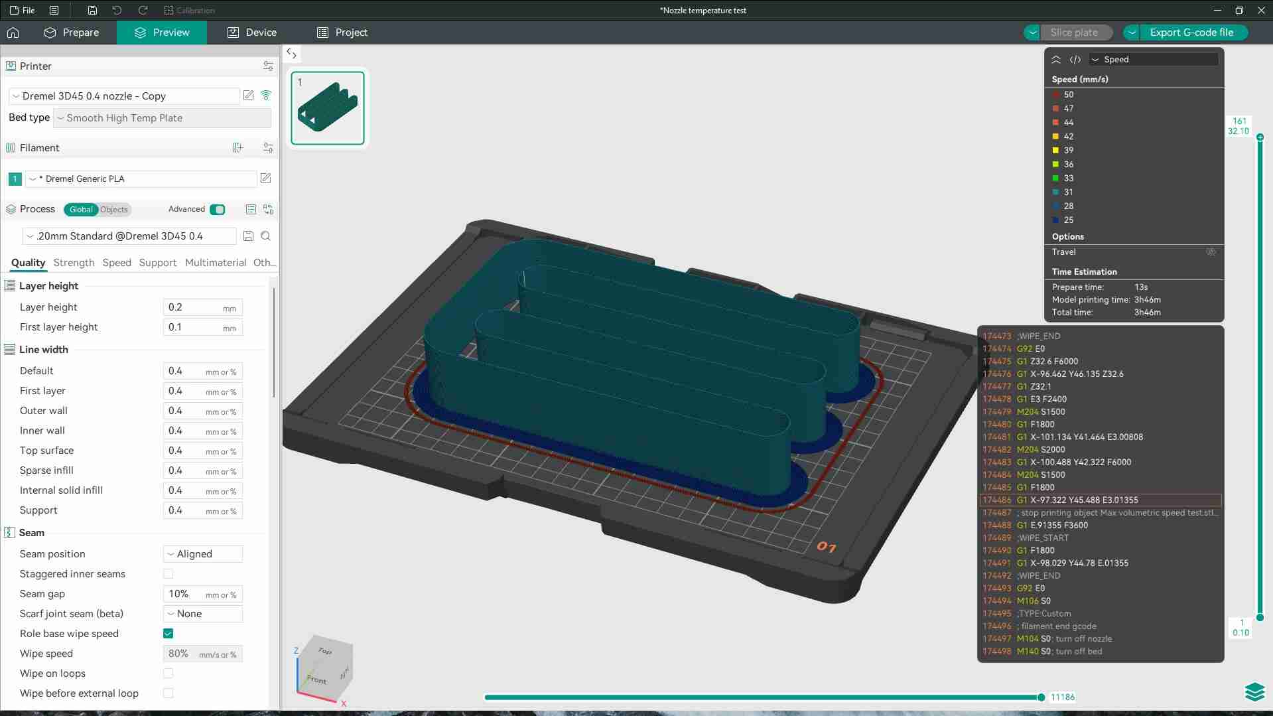
Task: Open the Strength settings tab
Action: (74, 263)
